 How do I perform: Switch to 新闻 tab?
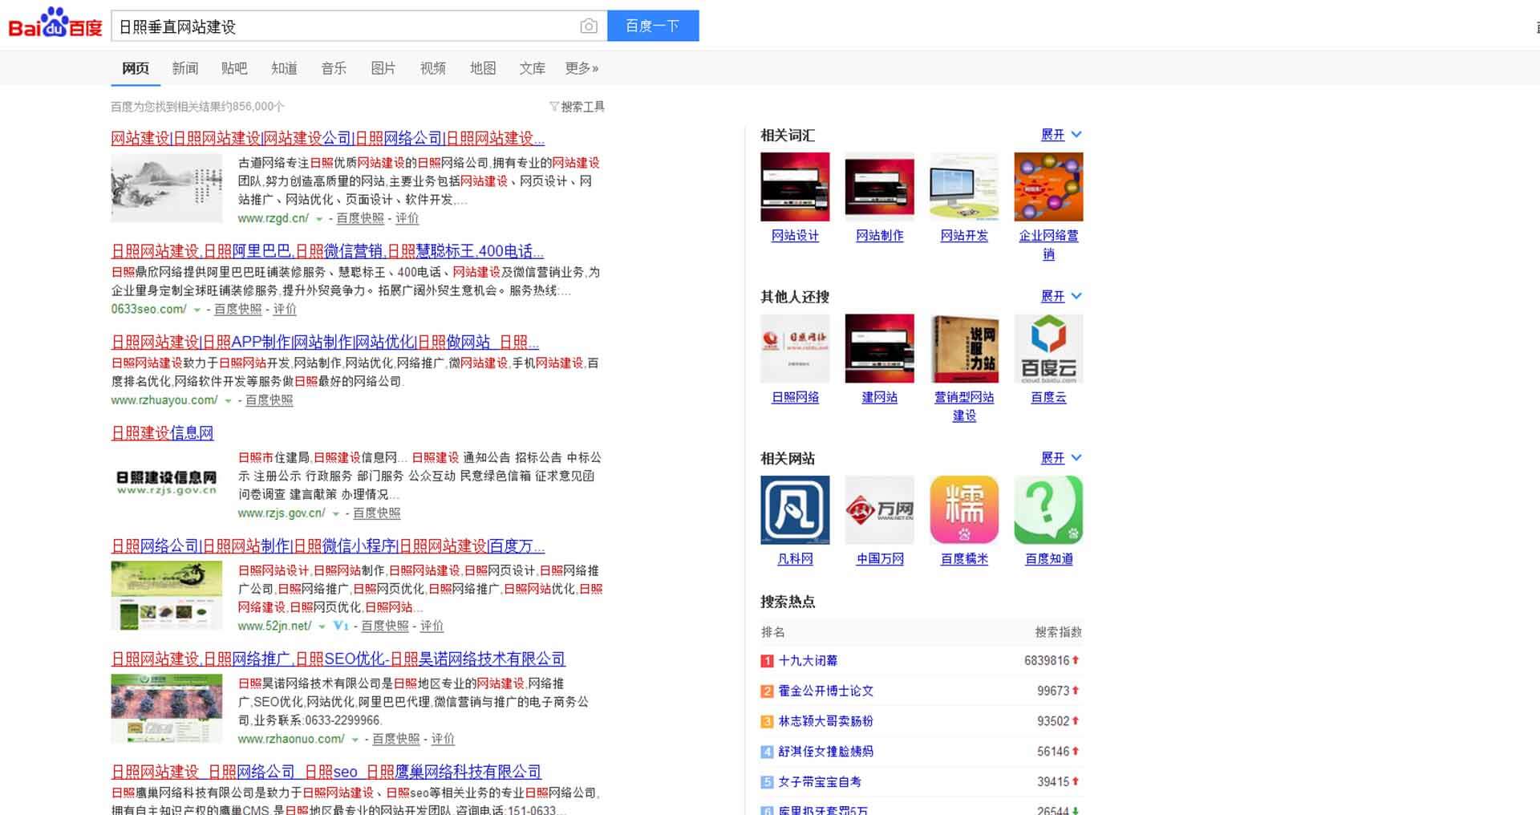184,68
